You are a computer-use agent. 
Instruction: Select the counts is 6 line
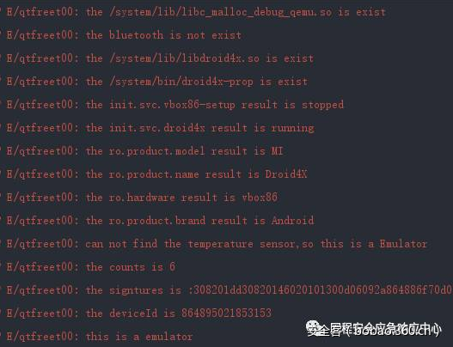(91, 267)
